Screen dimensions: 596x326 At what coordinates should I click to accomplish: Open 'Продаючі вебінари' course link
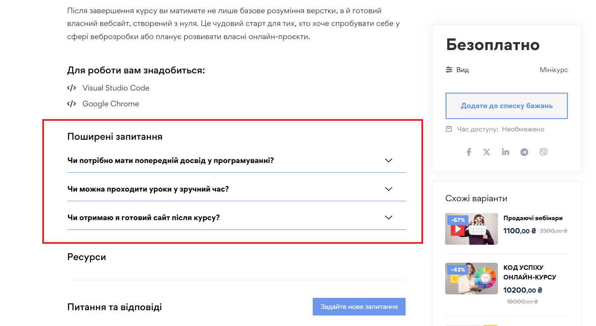[533, 218]
